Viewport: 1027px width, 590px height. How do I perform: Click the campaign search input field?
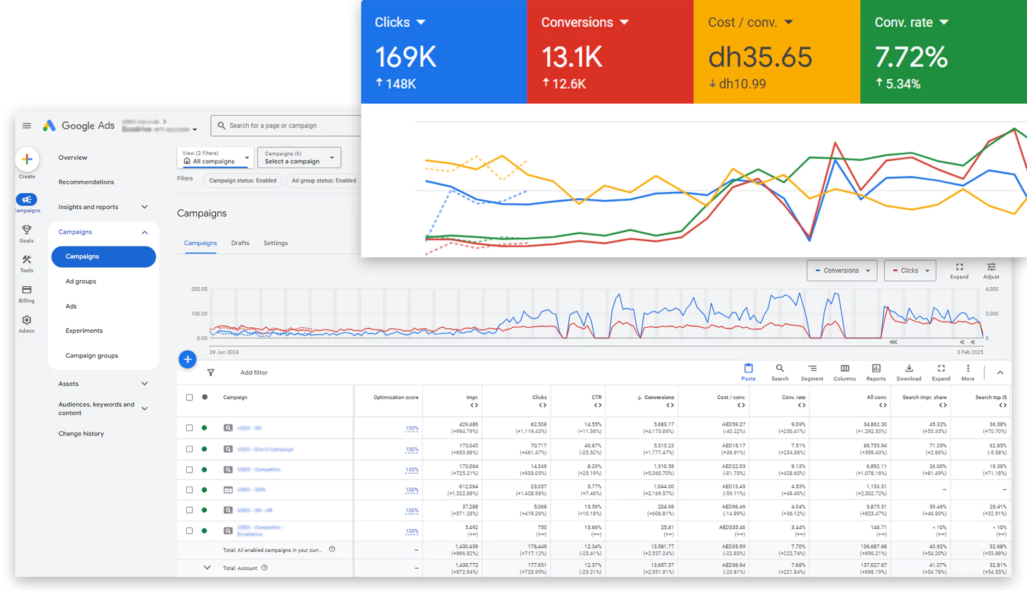pyautogui.click(x=290, y=126)
